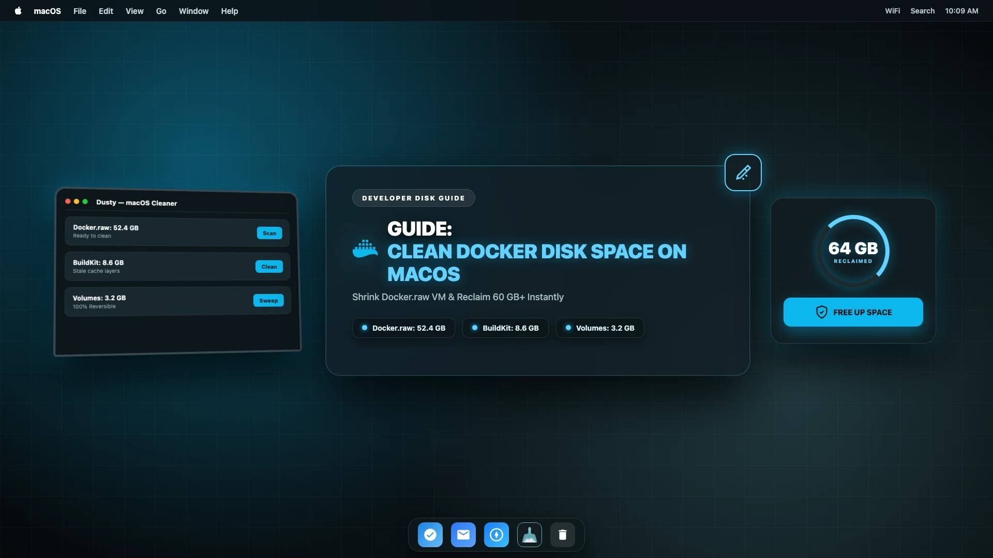
Task: Select the Docker.raw: 52.4 GB chip in the guide card
Action: coord(403,328)
